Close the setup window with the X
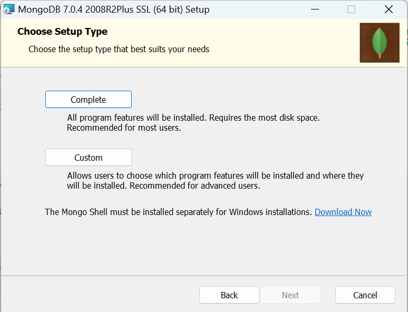408x312 pixels. [x=388, y=9]
